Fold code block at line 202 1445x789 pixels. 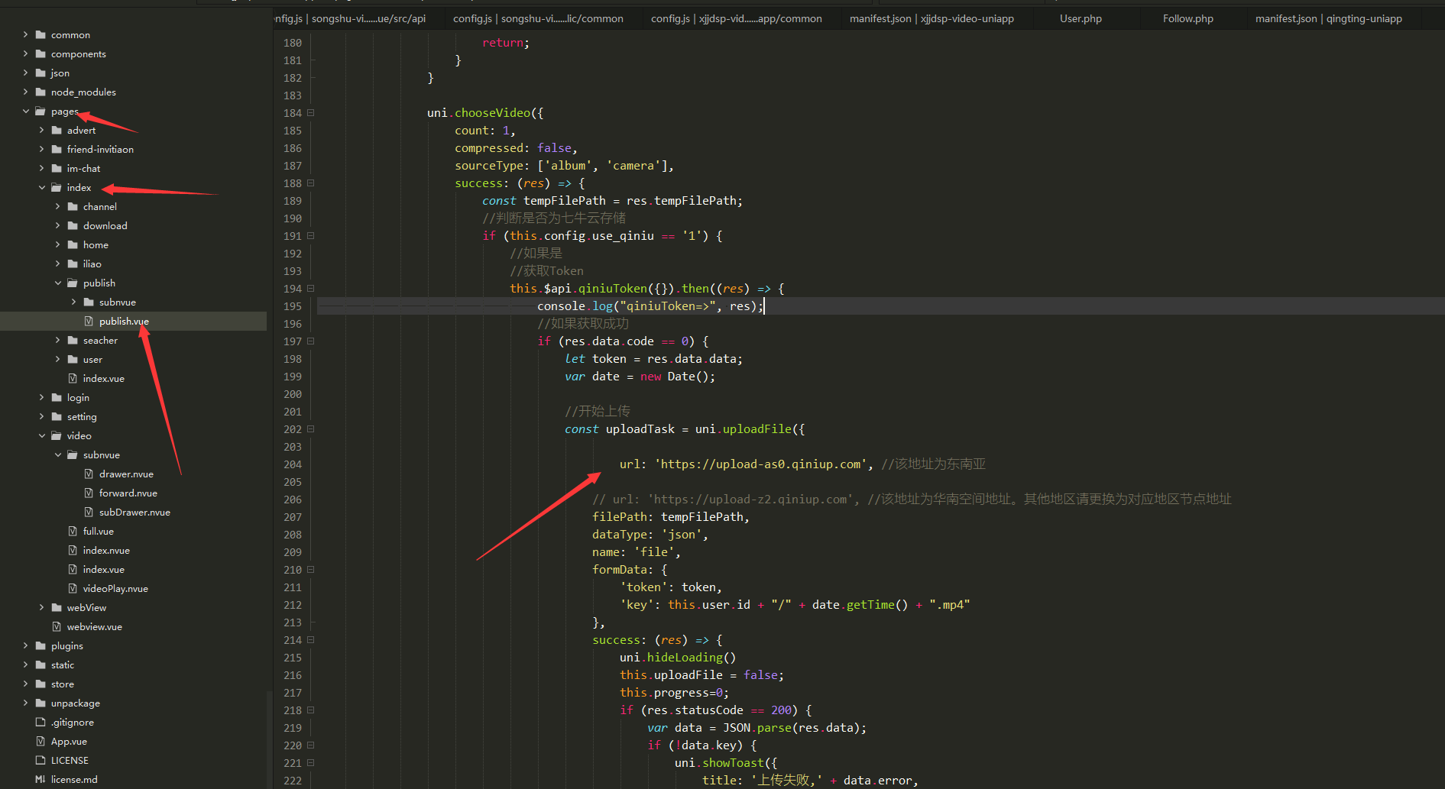click(310, 429)
